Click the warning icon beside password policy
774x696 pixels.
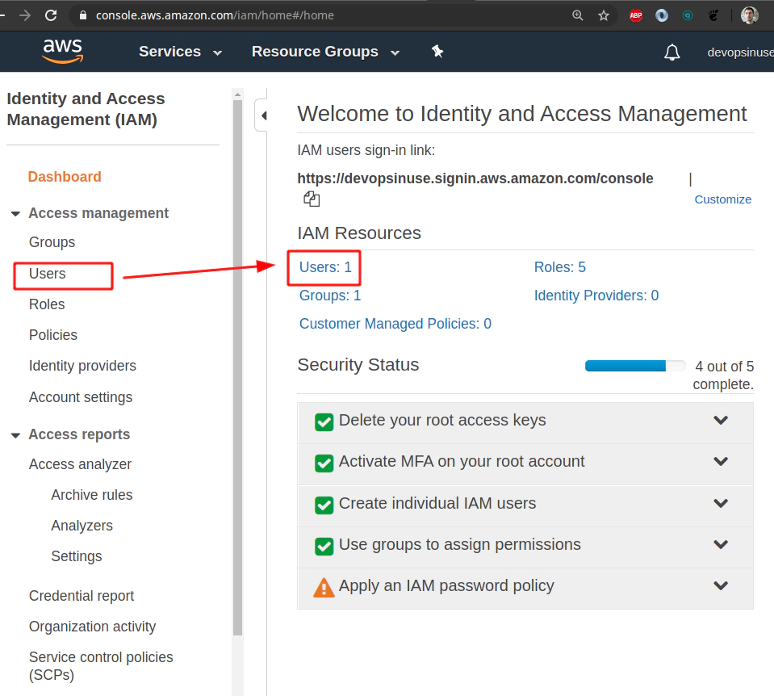(x=324, y=587)
